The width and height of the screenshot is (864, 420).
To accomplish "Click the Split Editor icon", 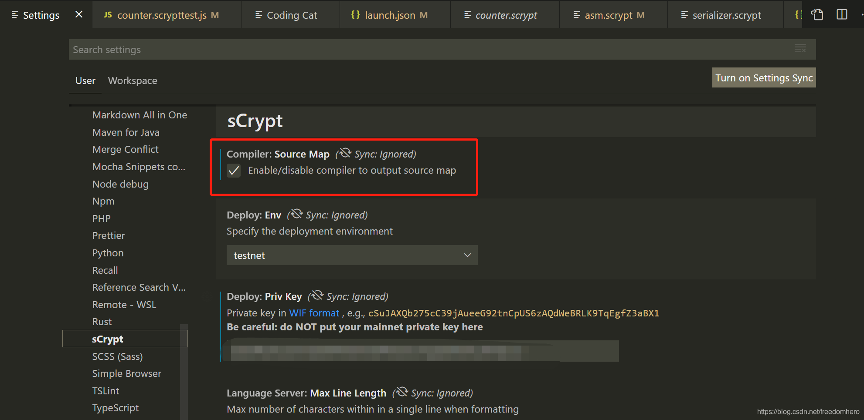I will (842, 14).
